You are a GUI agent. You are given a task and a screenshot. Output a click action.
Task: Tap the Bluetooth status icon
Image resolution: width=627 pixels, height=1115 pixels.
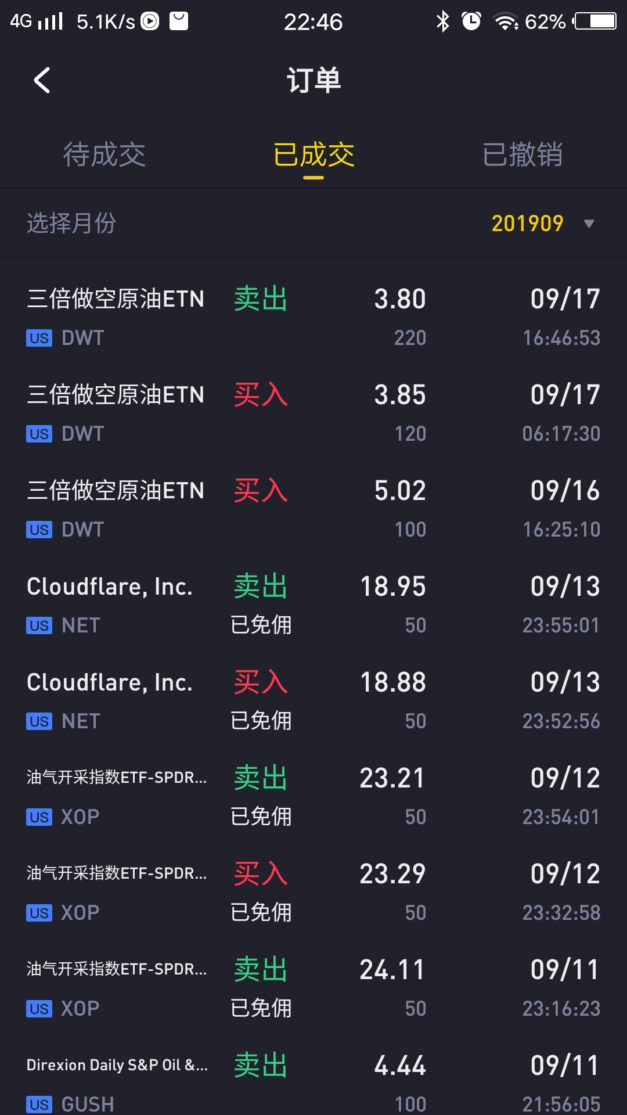pyautogui.click(x=443, y=21)
